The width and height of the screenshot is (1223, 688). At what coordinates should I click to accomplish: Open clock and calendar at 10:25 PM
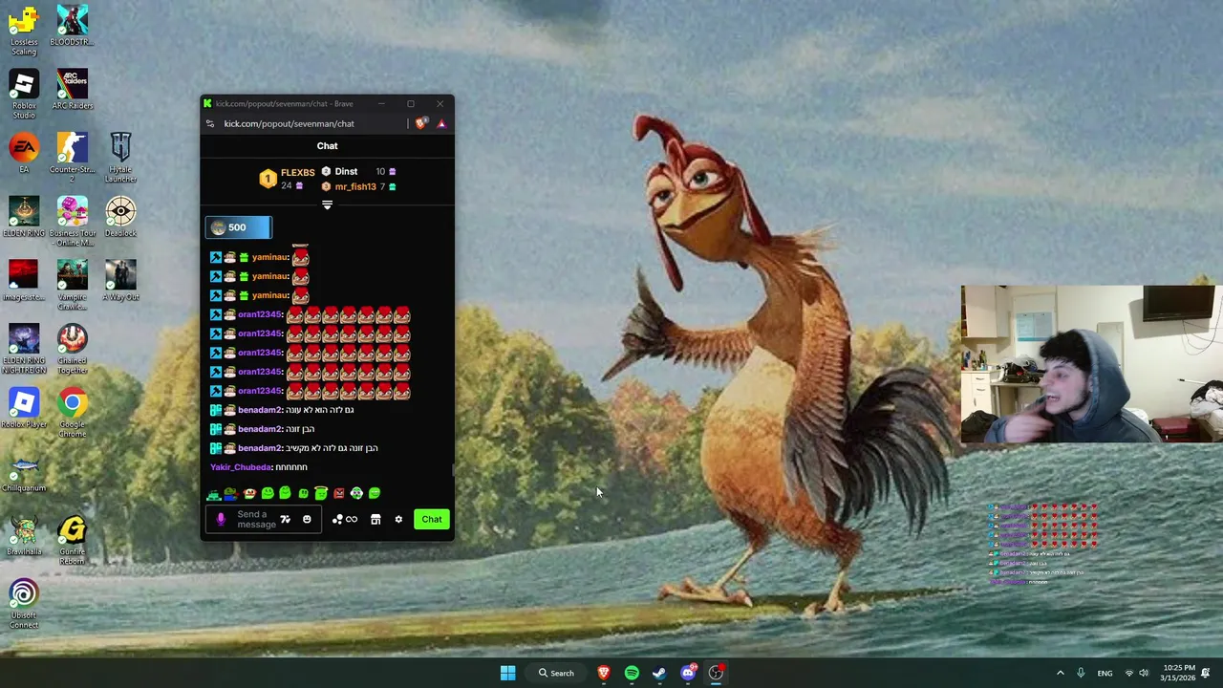click(x=1179, y=673)
